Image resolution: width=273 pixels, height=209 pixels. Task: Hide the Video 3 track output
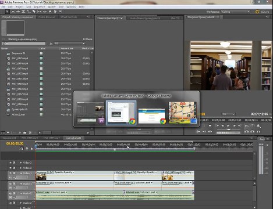pos(10,163)
